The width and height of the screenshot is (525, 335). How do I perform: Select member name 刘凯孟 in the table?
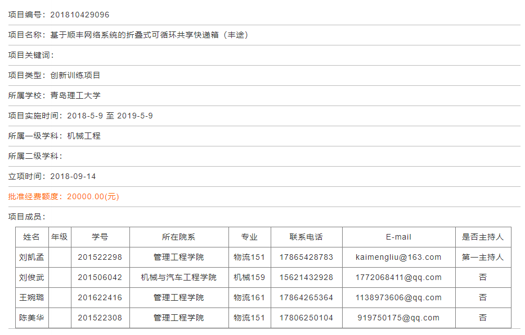(x=32, y=257)
